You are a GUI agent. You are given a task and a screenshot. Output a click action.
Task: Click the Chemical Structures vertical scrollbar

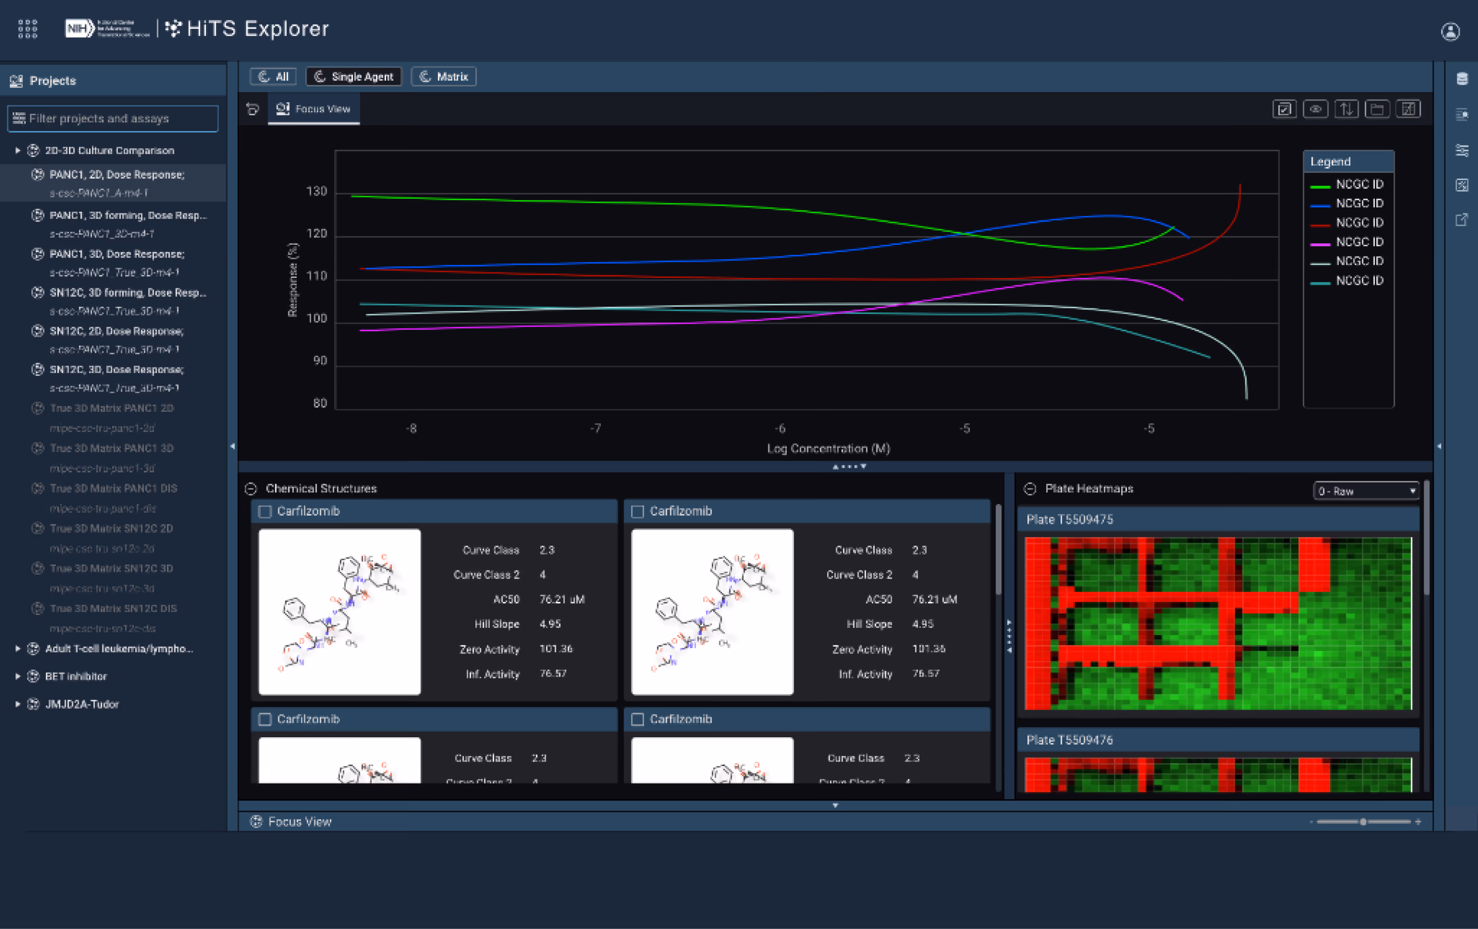tap(998, 549)
